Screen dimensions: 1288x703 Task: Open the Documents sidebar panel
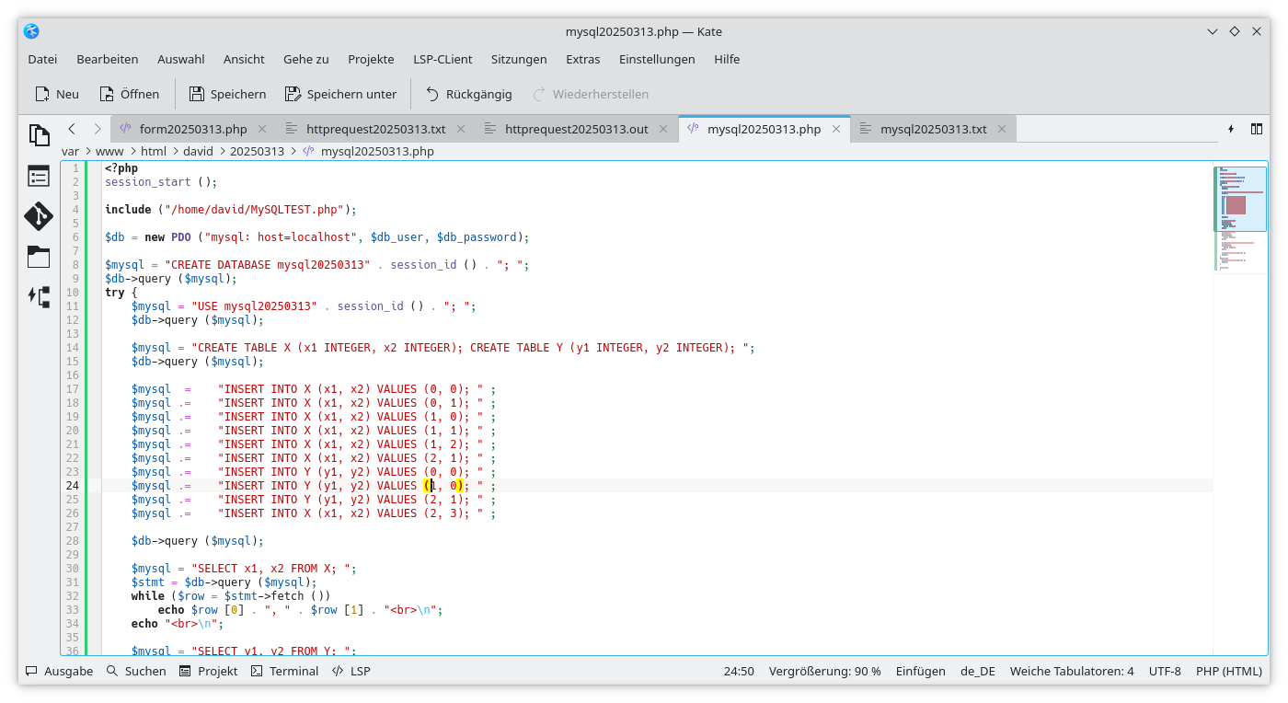(40, 135)
